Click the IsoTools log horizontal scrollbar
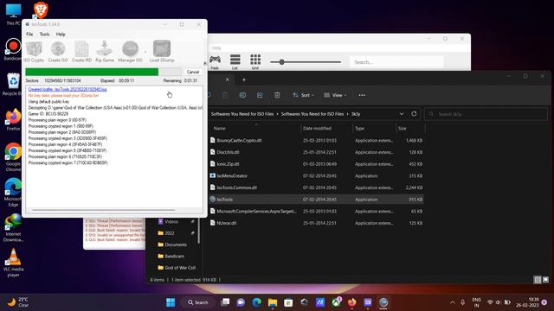The image size is (554, 311). pyautogui.click(x=103, y=210)
